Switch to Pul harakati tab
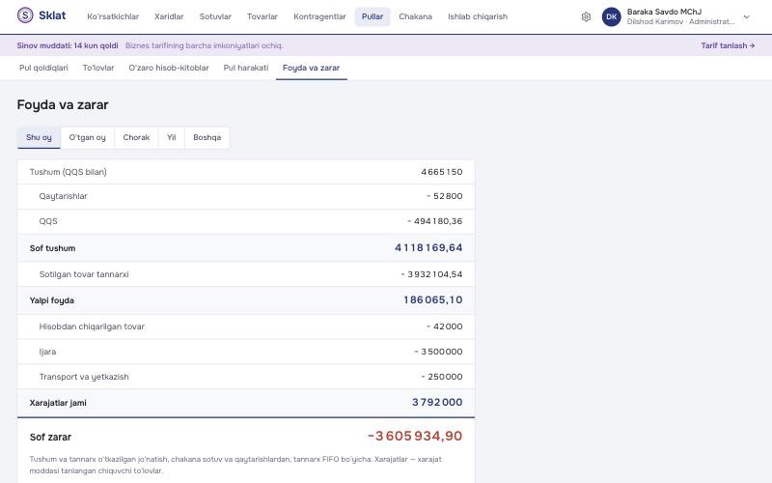The image size is (772, 483). pyautogui.click(x=246, y=68)
